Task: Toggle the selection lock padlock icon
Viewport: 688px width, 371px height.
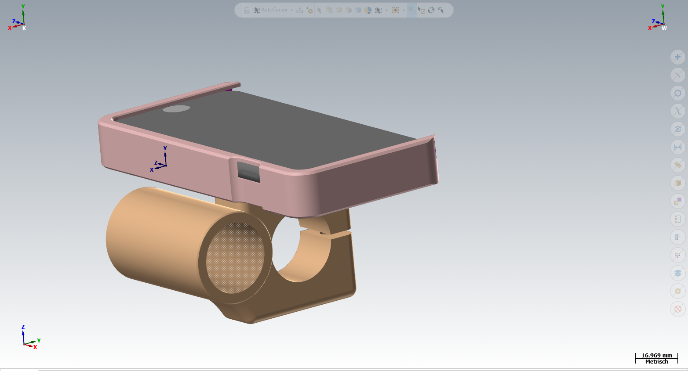Action: [x=247, y=10]
